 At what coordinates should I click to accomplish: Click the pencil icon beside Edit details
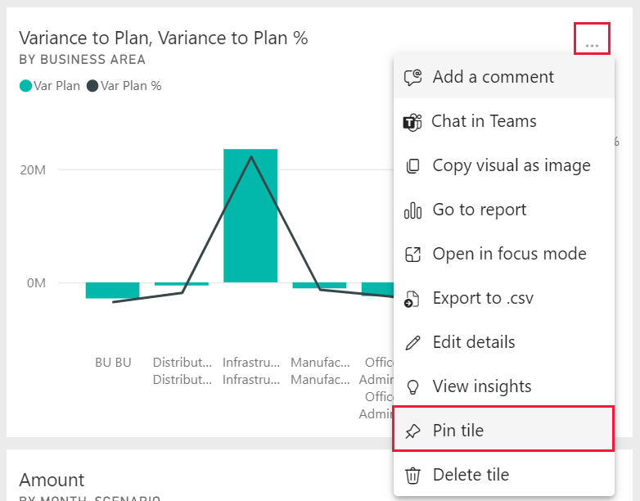click(412, 342)
